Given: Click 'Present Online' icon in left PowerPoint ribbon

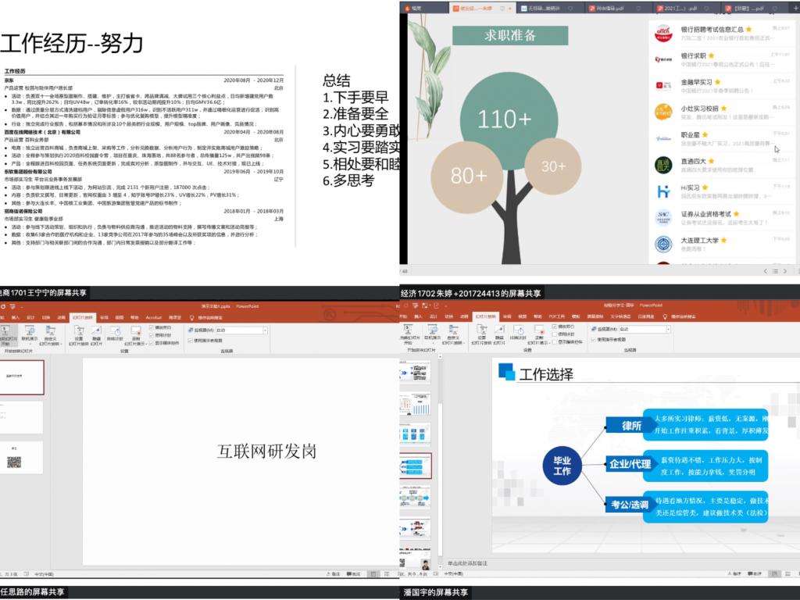Looking at the screenshot, I should pos(29,334).
